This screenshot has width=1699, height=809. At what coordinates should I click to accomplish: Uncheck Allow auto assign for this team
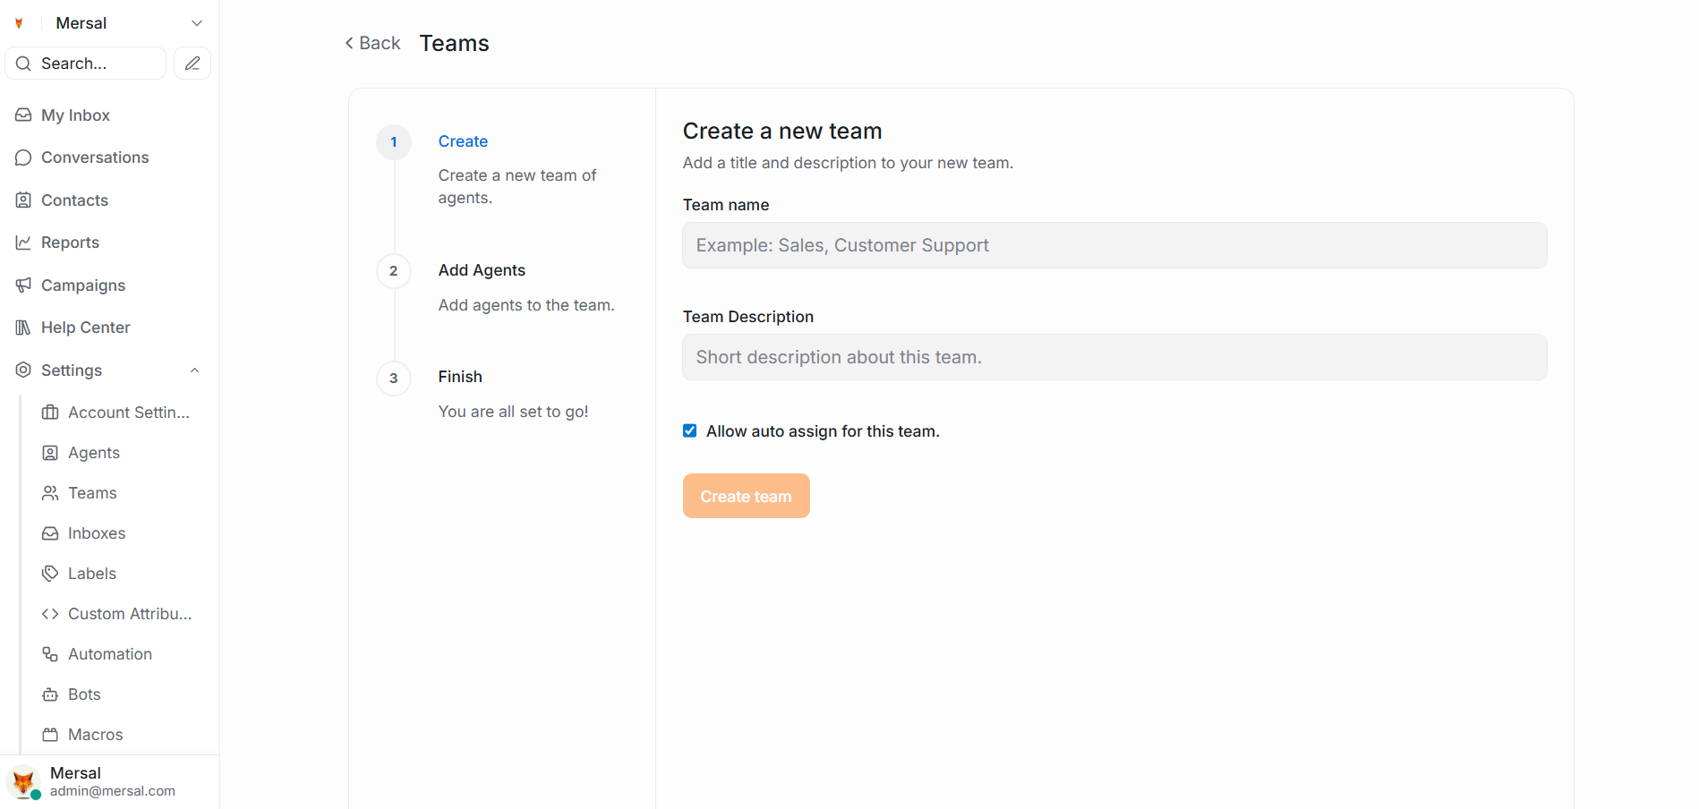(689, 430)
